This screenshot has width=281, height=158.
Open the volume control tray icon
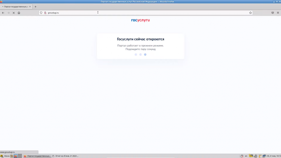tap(255, 156)
